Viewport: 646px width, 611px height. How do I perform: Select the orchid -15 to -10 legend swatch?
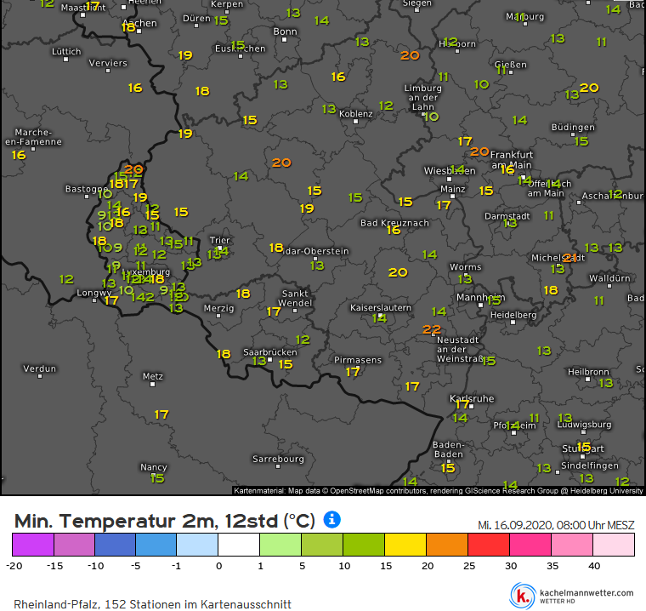(x=74, y=545)
